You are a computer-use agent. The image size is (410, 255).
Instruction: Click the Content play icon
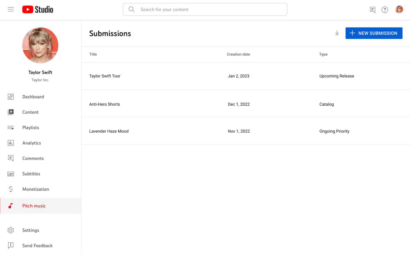pyautogui.click(x=11, y=112)
